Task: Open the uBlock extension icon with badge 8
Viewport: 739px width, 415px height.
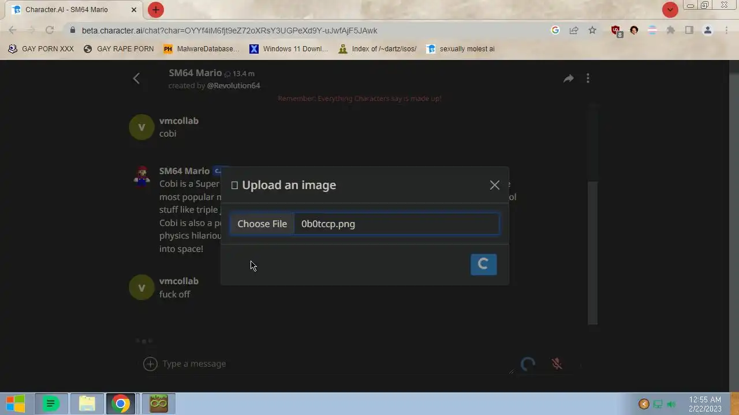Action: click(616, 31)
